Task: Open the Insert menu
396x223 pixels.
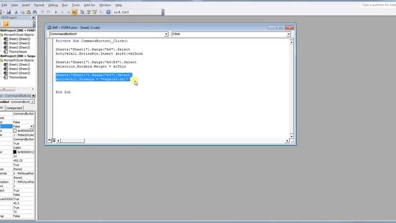Action: 26,5
